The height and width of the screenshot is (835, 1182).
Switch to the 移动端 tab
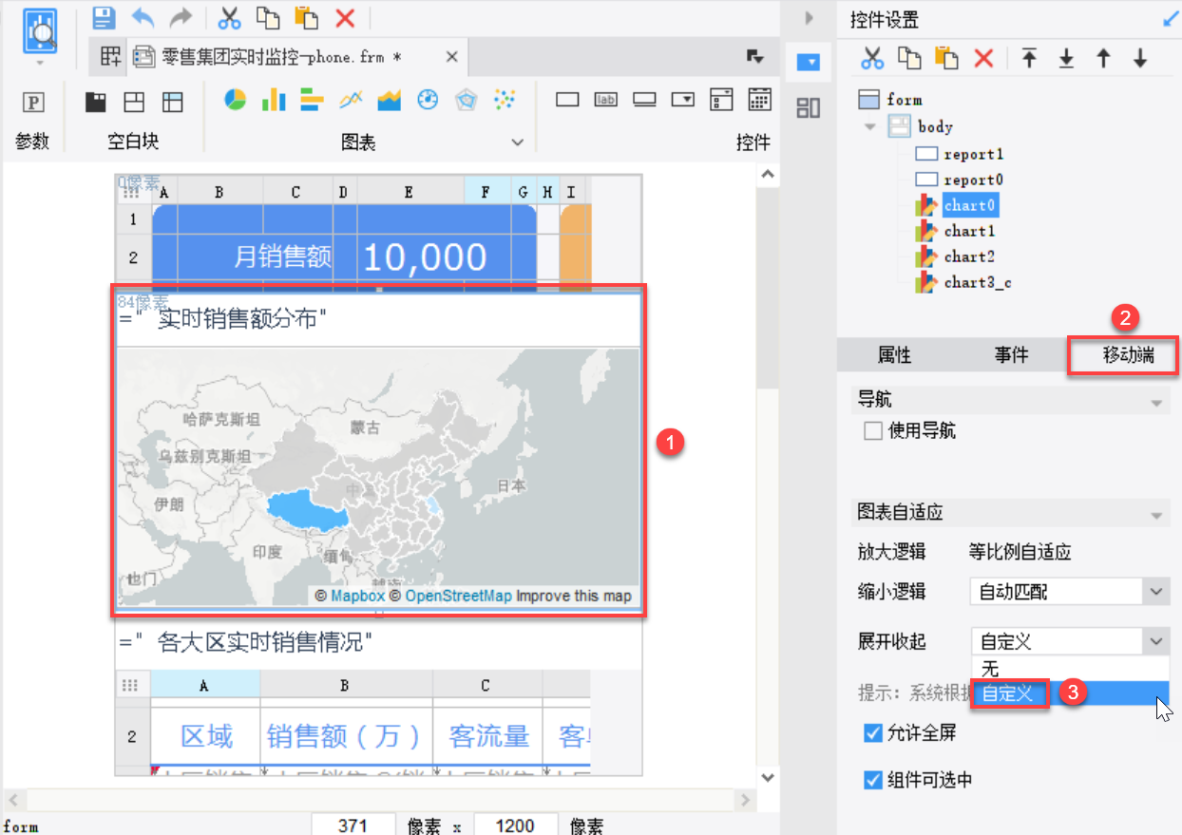click(1127, 355)
